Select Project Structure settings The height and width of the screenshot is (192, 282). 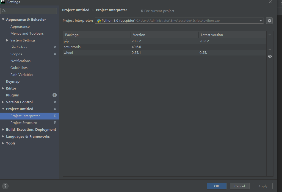[x=24, y=123]
